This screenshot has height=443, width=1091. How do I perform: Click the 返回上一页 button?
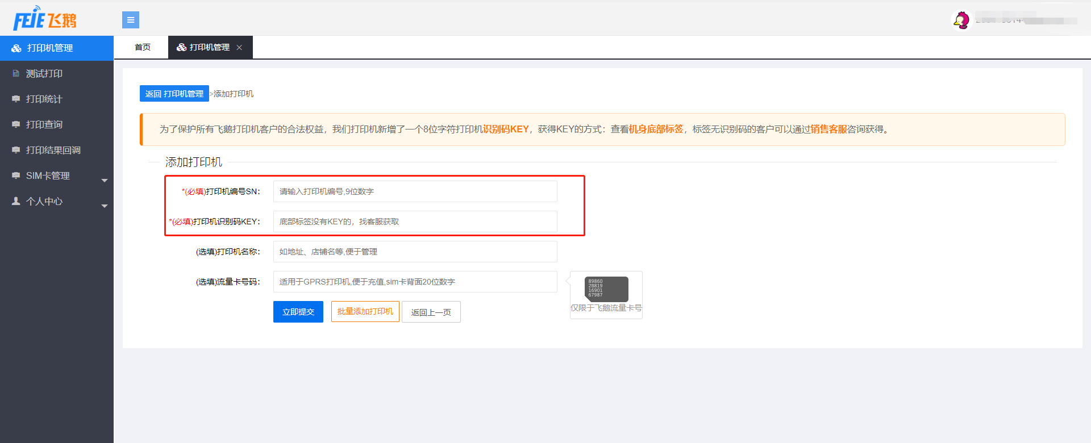point(431,312)
